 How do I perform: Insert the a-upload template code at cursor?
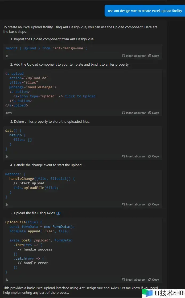[x=134, y=113]
